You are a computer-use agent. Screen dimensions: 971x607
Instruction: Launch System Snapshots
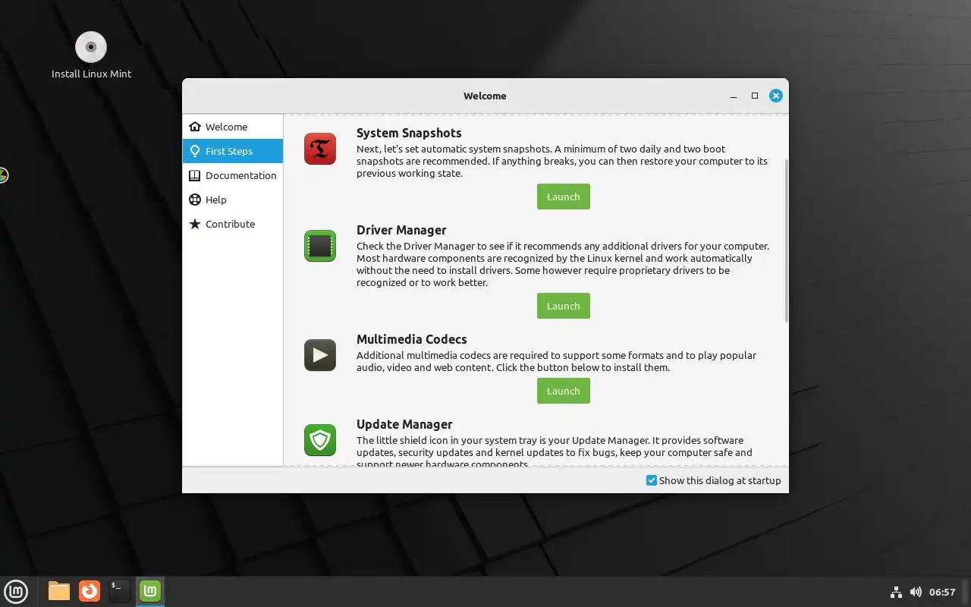pyautogui.click(x=564, y=197)
